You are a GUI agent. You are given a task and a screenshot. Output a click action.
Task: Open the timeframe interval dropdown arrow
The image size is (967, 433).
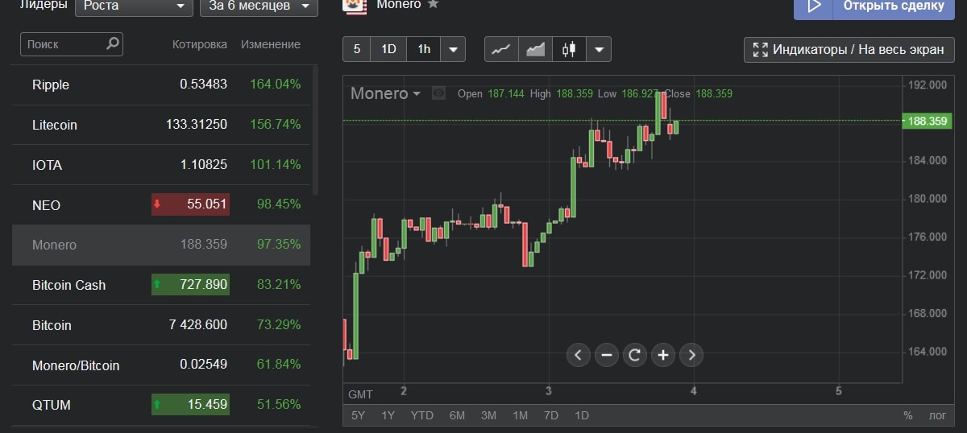pyautogui.click(x=454, y=49)
